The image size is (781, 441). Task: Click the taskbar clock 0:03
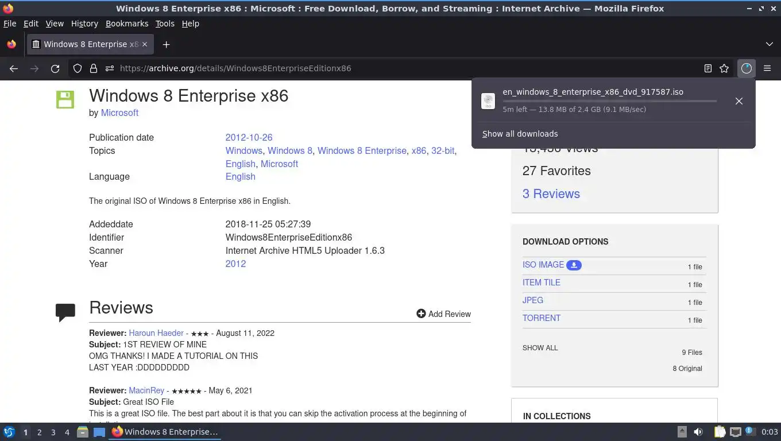pos(770,432)
